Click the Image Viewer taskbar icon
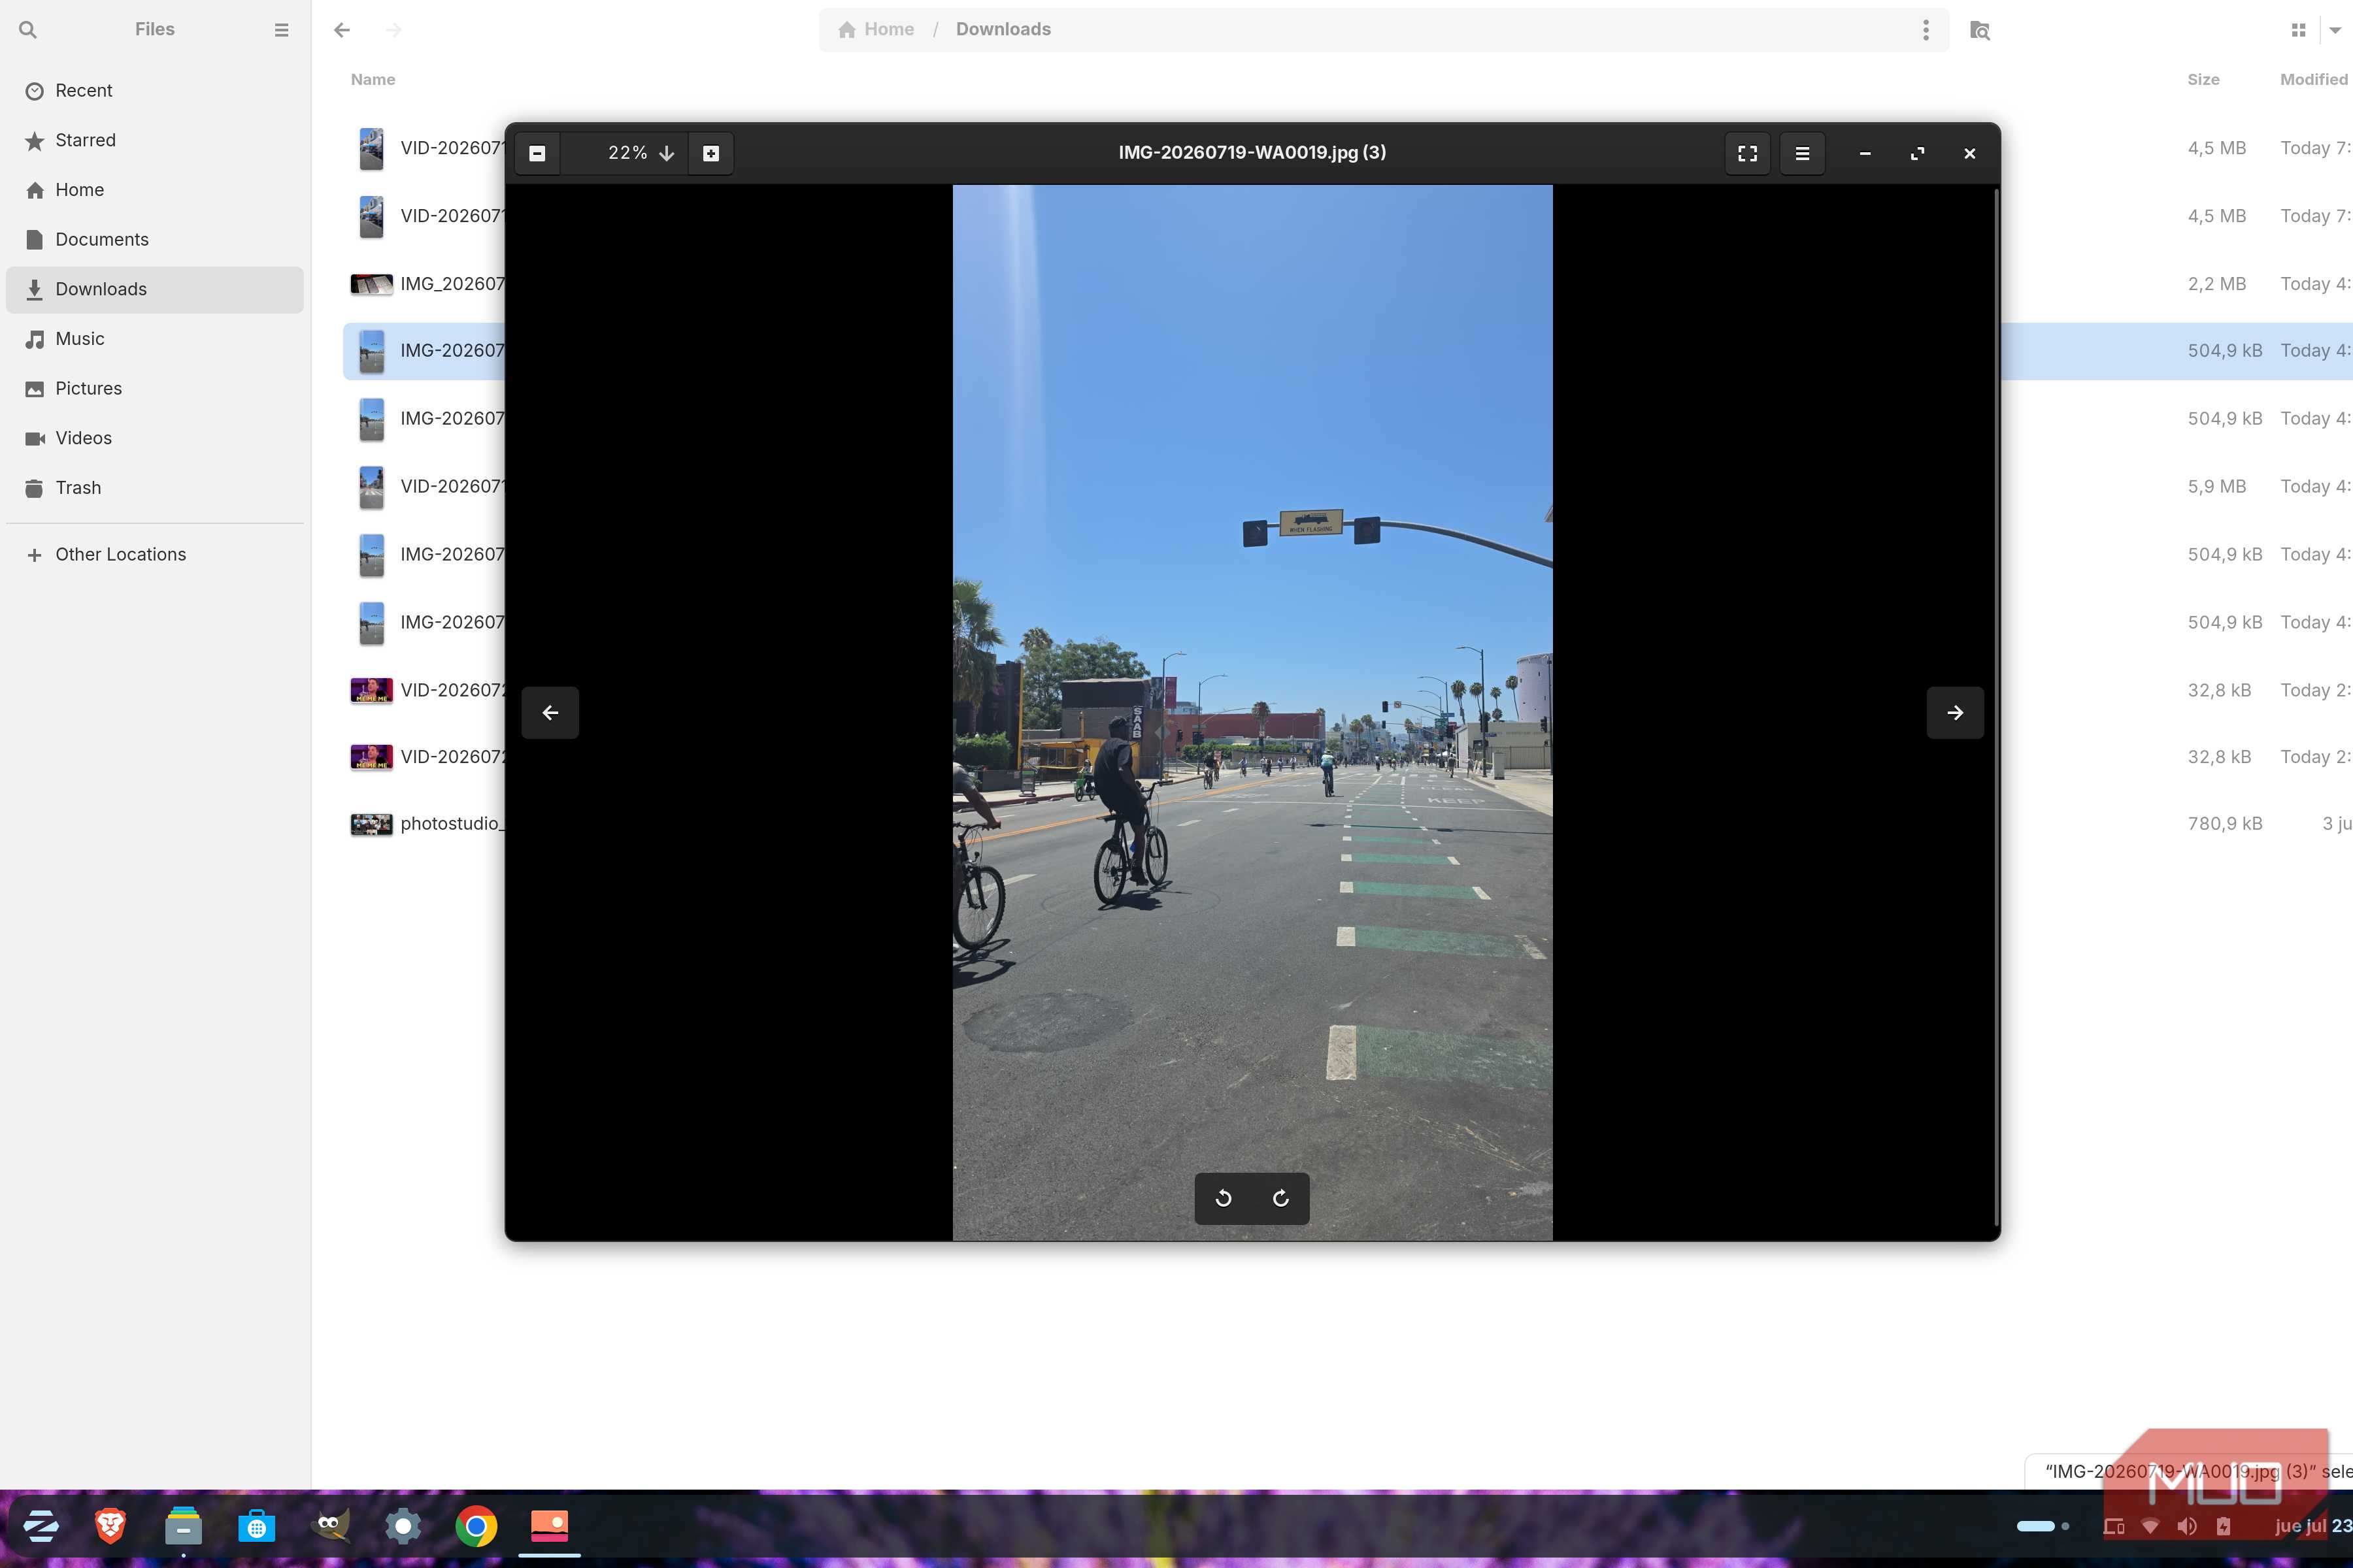This screenshot has height=1568, width=2353. [x=549, y=1526]
